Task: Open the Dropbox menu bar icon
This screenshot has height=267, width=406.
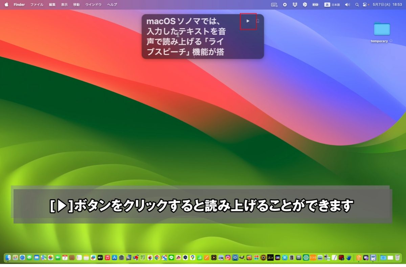Action: tap(295, 5)
